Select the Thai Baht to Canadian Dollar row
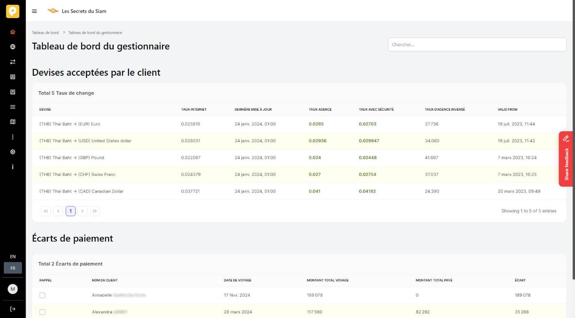 299,191
